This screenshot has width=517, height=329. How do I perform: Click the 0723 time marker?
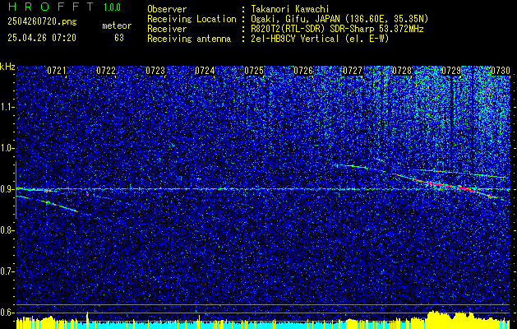point(155,71)
